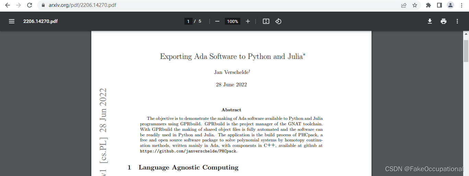The image size is (469, 176).
Task: Print the PDF document
Action: (x=444, y=21)
